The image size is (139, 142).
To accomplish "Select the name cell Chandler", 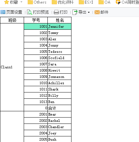I will pyautogui.click(x=60, y=127).
